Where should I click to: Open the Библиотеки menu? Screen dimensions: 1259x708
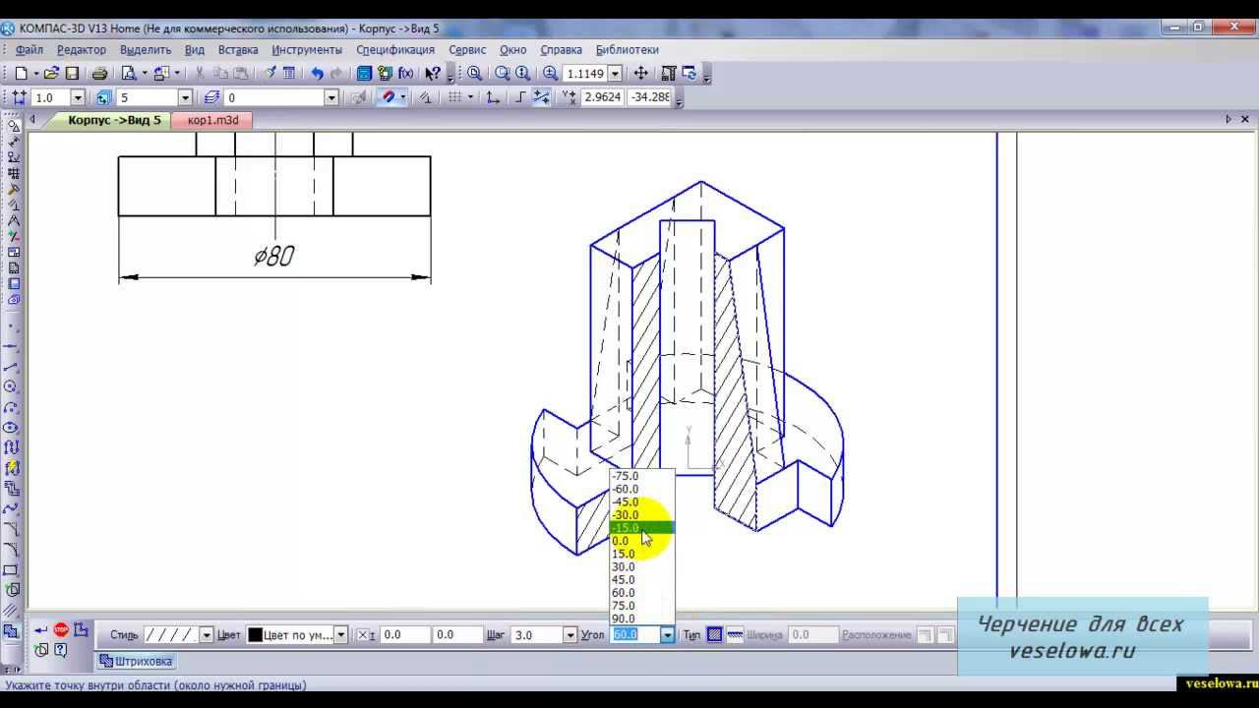627,49
